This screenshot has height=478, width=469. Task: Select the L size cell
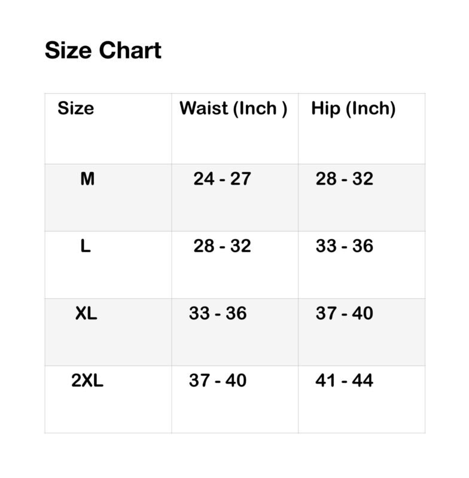(86, 246)
